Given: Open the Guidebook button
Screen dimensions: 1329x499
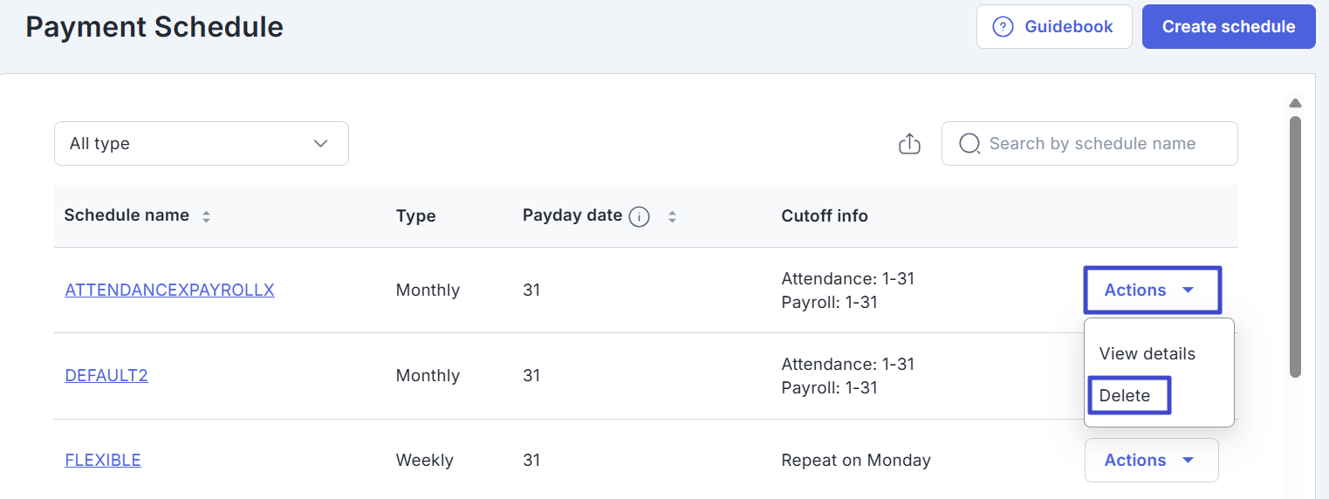Looking at the screenshot, I should (x=1054, y=27).
